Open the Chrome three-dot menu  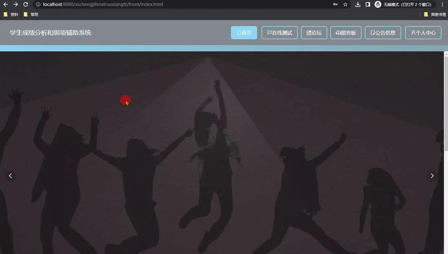442,4
